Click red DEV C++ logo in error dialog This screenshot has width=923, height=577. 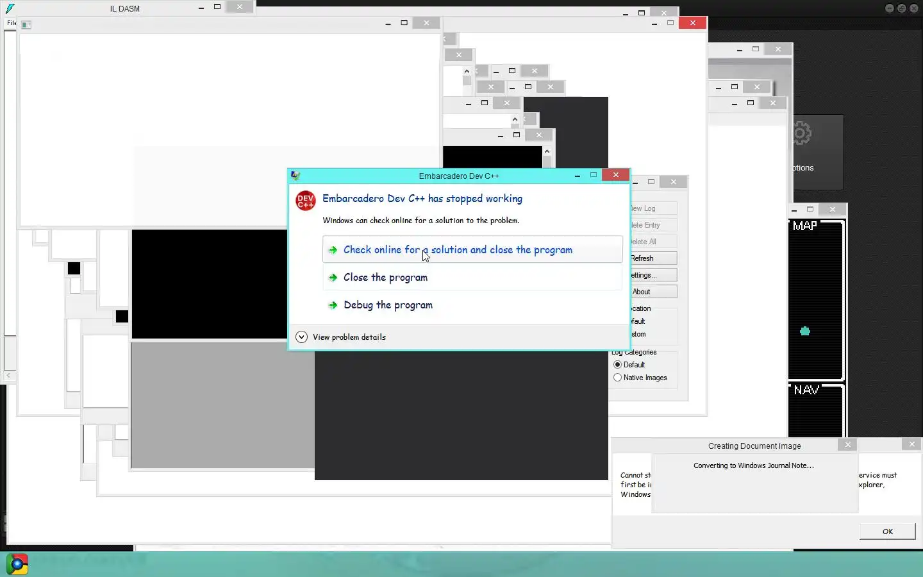click(x=306, y=201)
